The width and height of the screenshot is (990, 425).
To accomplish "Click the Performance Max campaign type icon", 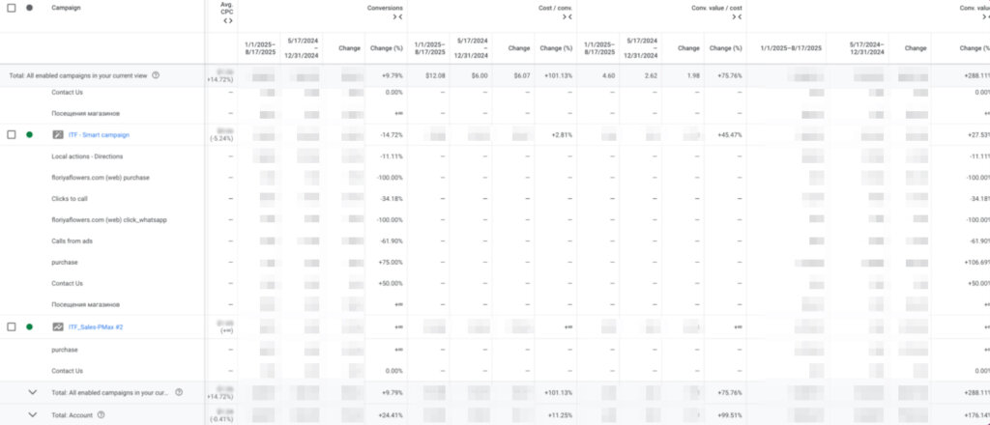I will click(57, 326).
